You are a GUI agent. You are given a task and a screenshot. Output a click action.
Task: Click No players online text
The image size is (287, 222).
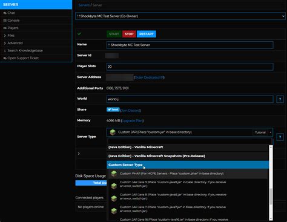pyautogui.click(x=91, y=207)
